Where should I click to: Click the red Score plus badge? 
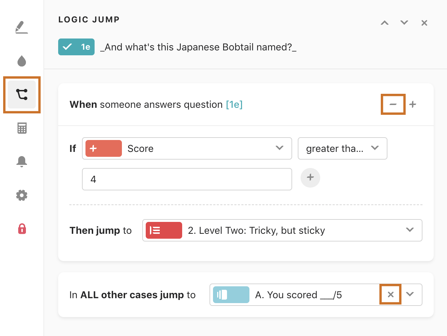(x=104, y=148)
